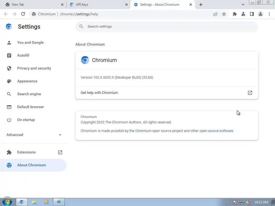Open the Chromium open source project link
275x206 pixels.
(143, 131)
